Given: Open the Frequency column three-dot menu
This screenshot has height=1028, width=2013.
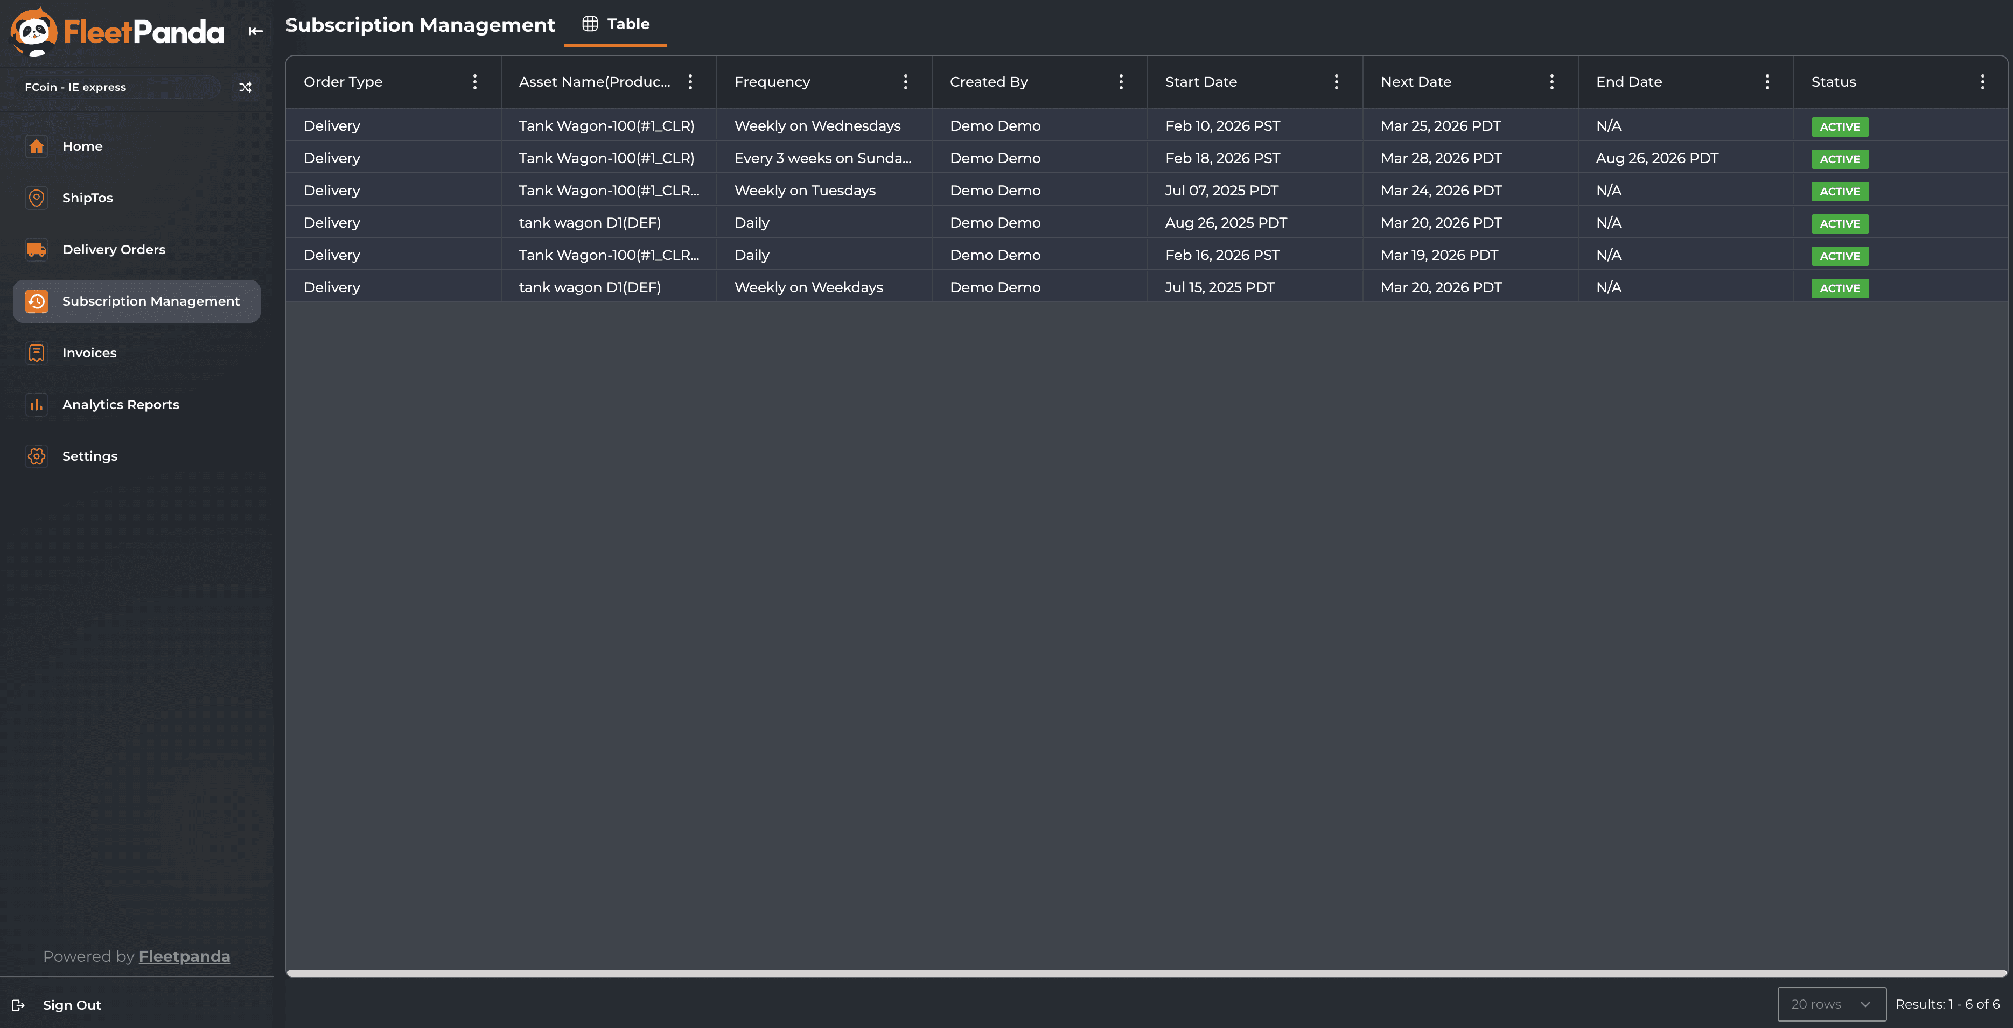Looking at the screenshot, I should coord(905,82).
